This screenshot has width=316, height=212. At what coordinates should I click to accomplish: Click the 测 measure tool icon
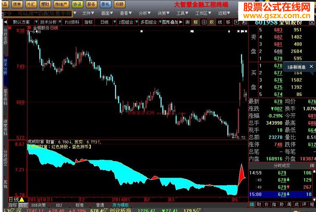pyautogui.click(x=187, y=22)
